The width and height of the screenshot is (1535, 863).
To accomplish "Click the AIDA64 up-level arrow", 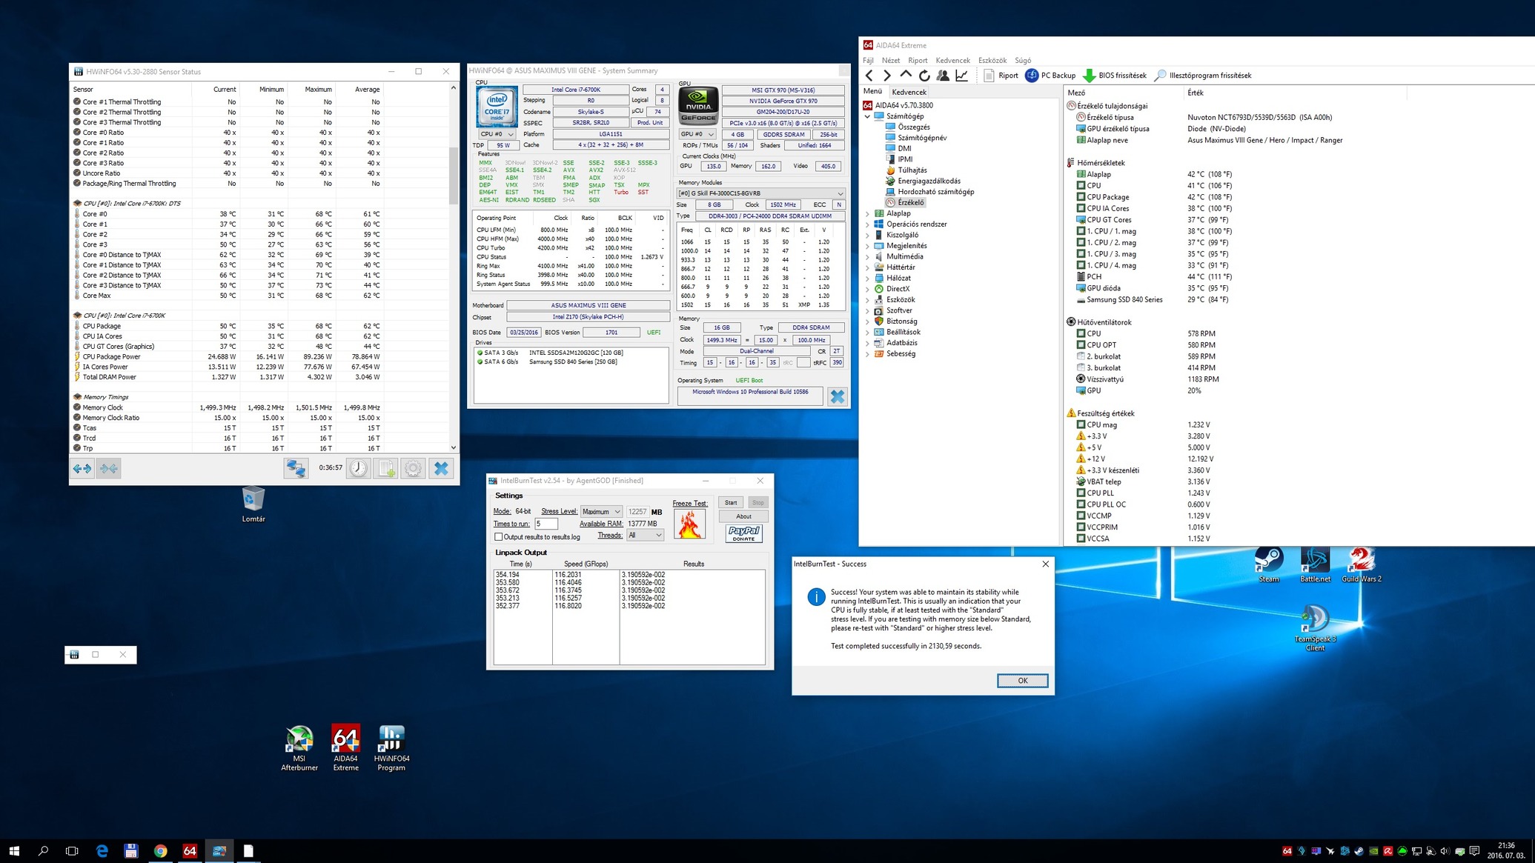I will point(906,76).
